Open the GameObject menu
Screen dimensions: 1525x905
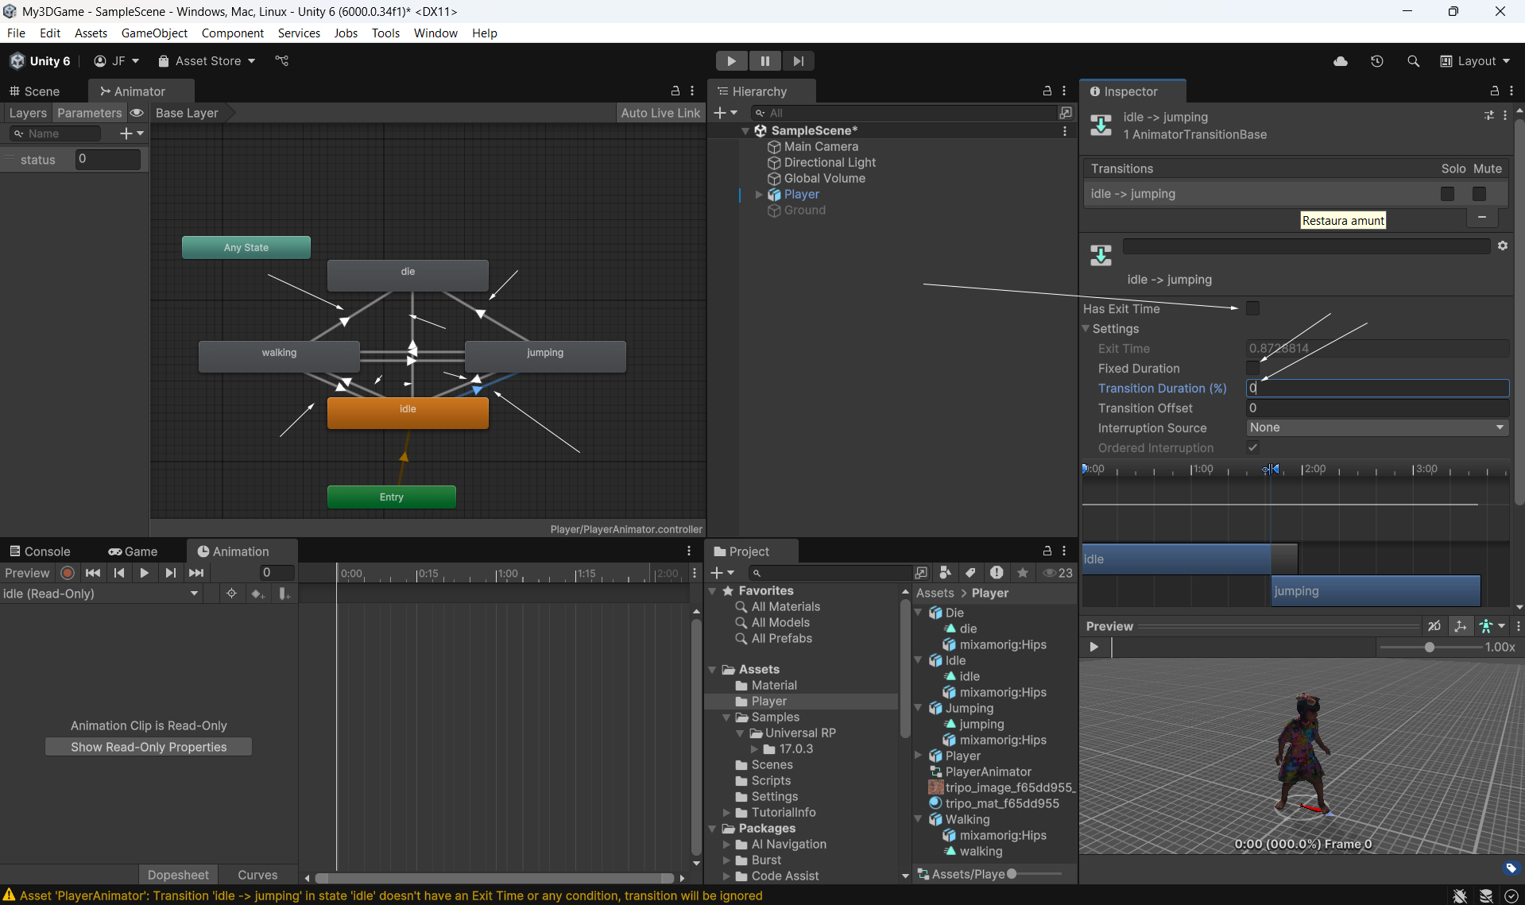[x=154, y=33]
